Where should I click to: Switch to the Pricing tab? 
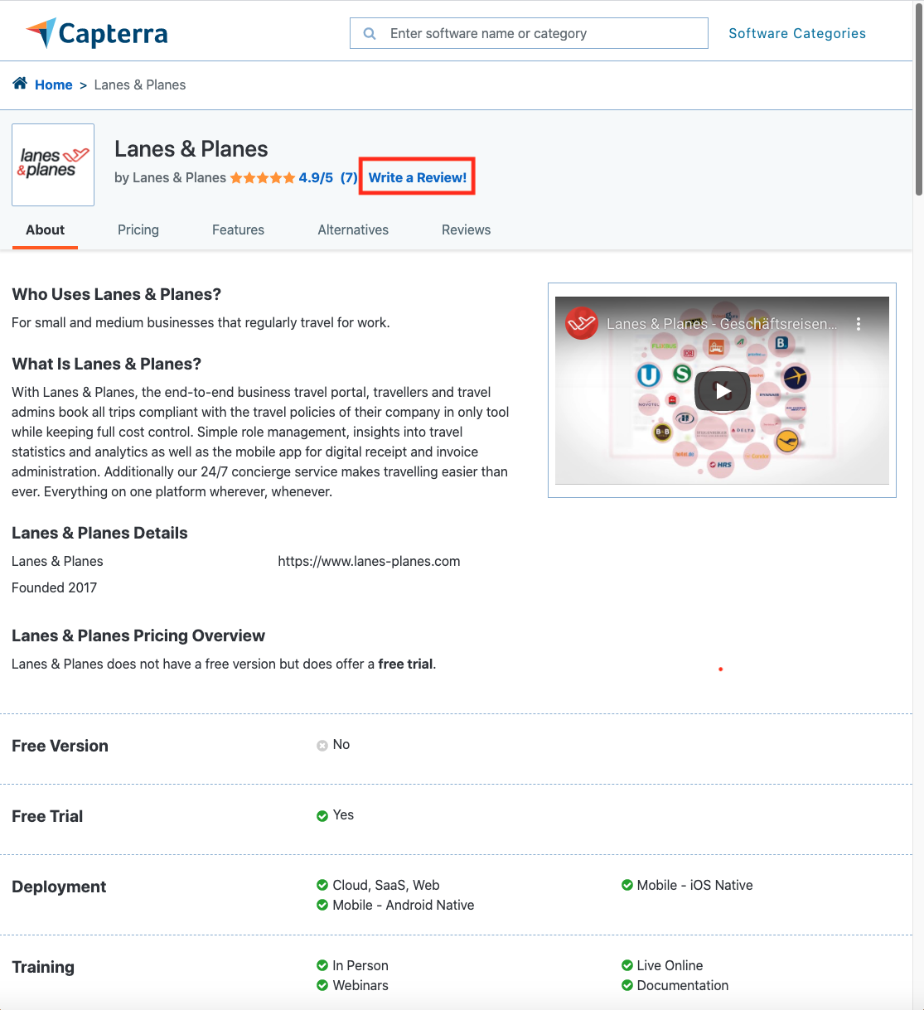[138, 230]
